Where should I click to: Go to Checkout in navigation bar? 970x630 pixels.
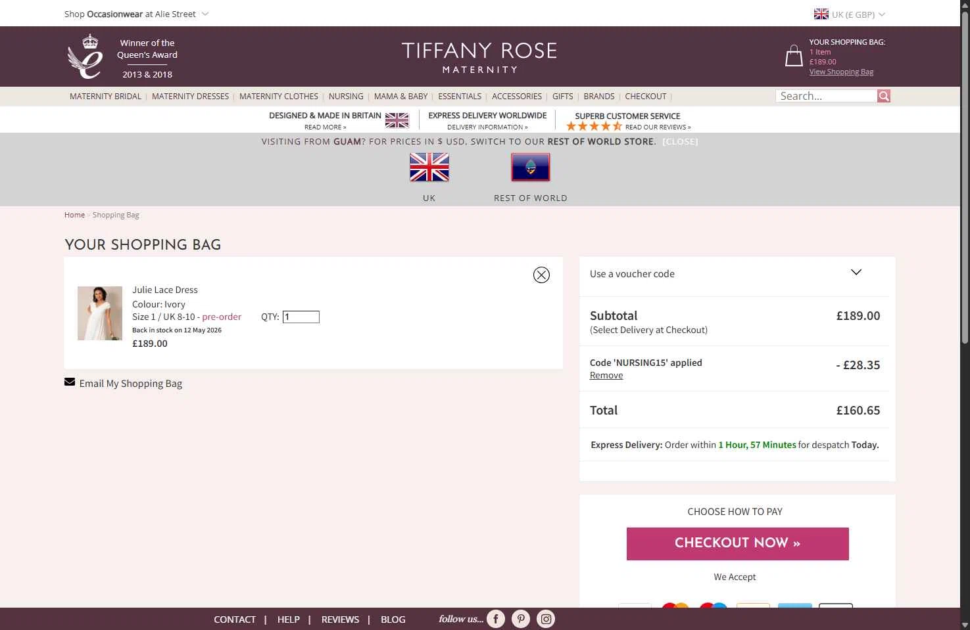tap(646, 96)
